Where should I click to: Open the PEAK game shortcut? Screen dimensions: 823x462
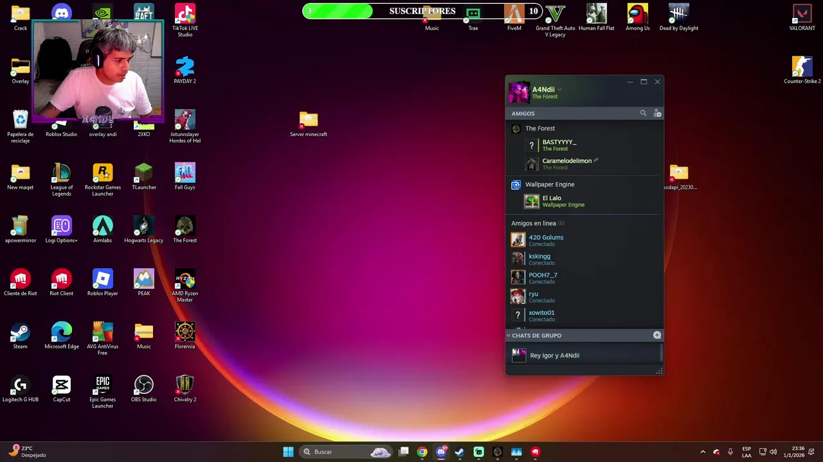(144, 283)
